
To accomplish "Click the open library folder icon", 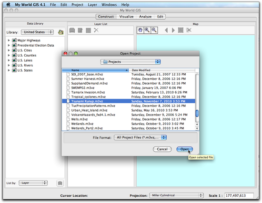I will click(60, 32).
